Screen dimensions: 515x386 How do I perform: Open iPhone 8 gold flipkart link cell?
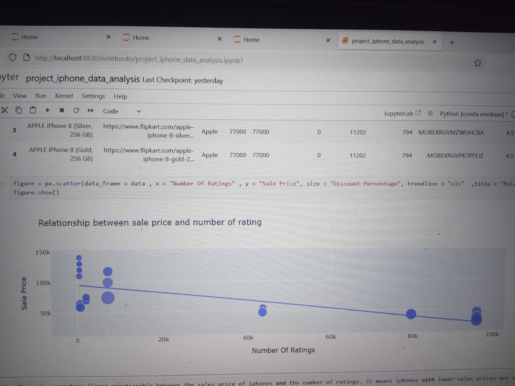[x=149, y=154]
